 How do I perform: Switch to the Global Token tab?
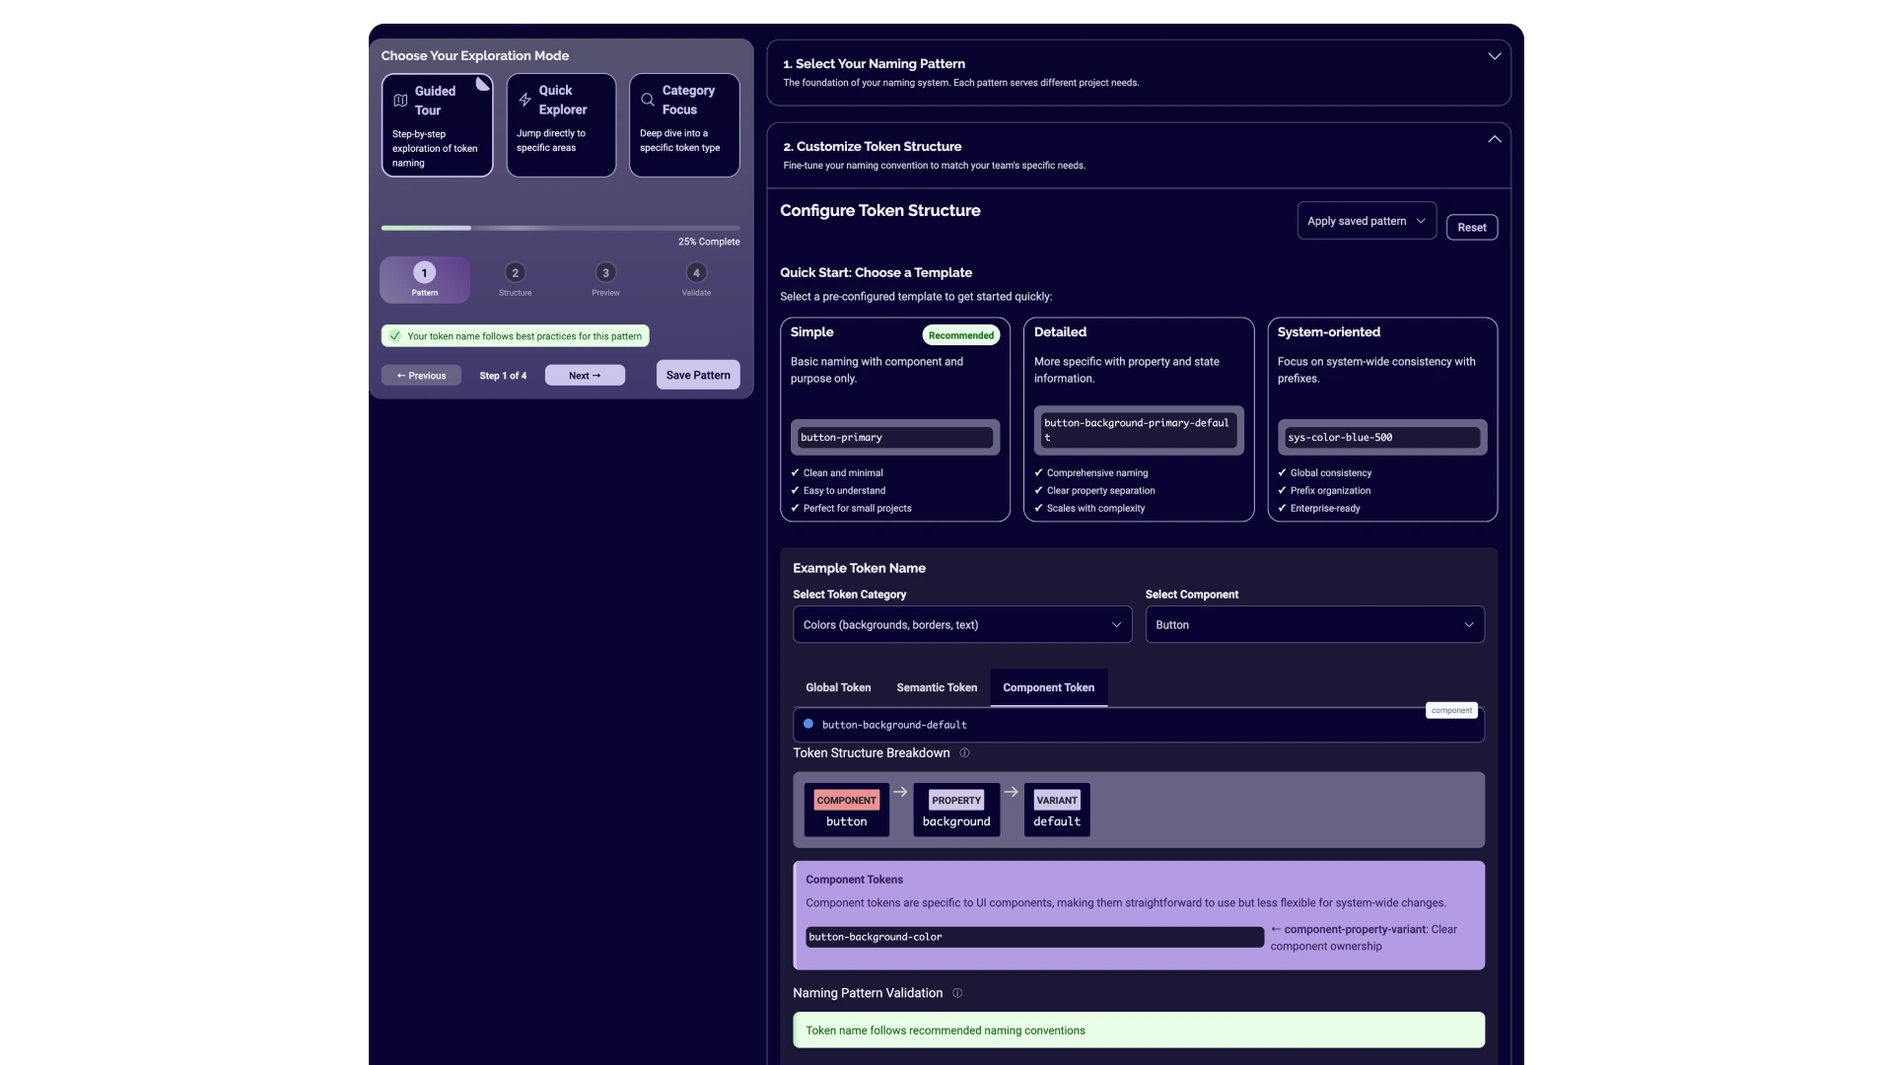[838, 688]
